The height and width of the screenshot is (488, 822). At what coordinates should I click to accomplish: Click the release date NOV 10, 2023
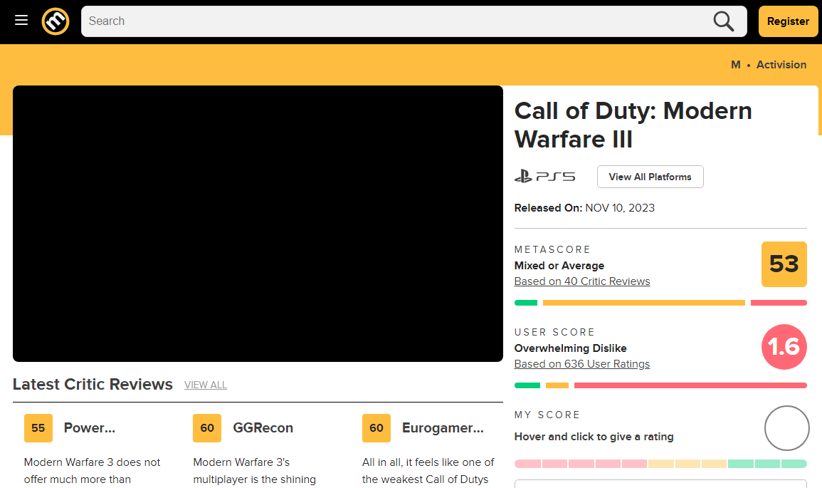pos(620,208)
